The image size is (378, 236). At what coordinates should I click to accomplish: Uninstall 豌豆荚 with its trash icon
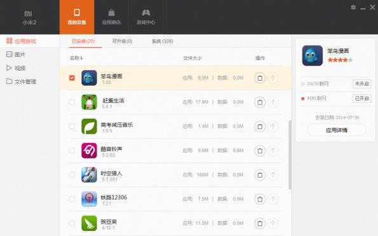(x=260, y=223)
